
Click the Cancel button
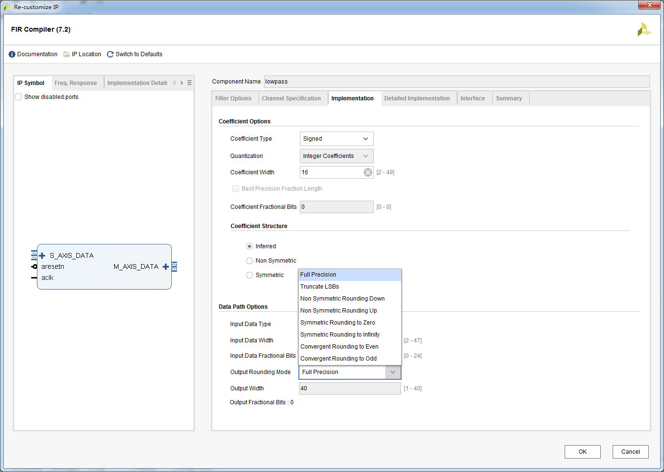[630, 452]
